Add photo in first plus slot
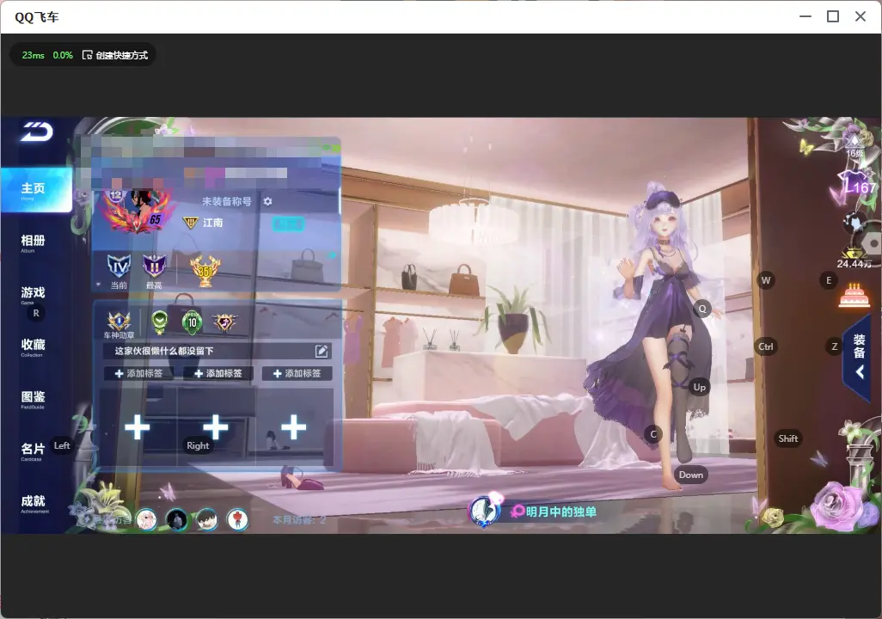882x619 pixels. [138, 427]
